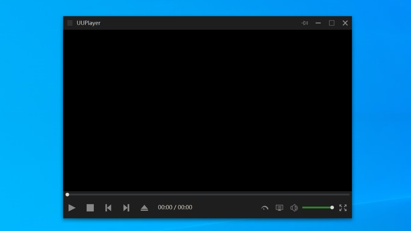Image resolution: width=411 pixels, height=231 pixels.
Task: Click the Stop button
Action: pyautogui.click(x=90, y=208)
